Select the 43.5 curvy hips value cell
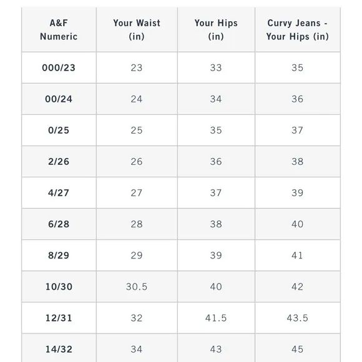Image resolution: width=362 pixels, height=362 pixels. 298,318
